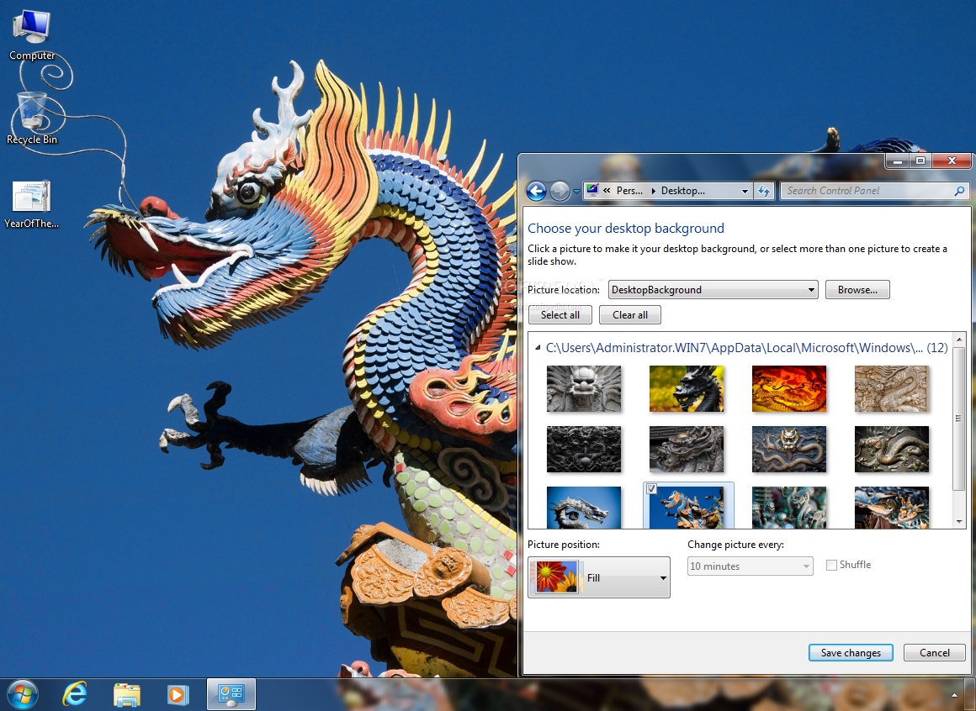This screenshot has height=711, width=976.
Task: Click the wallpaper list scrollbar thumb
Action: [959, 419]
